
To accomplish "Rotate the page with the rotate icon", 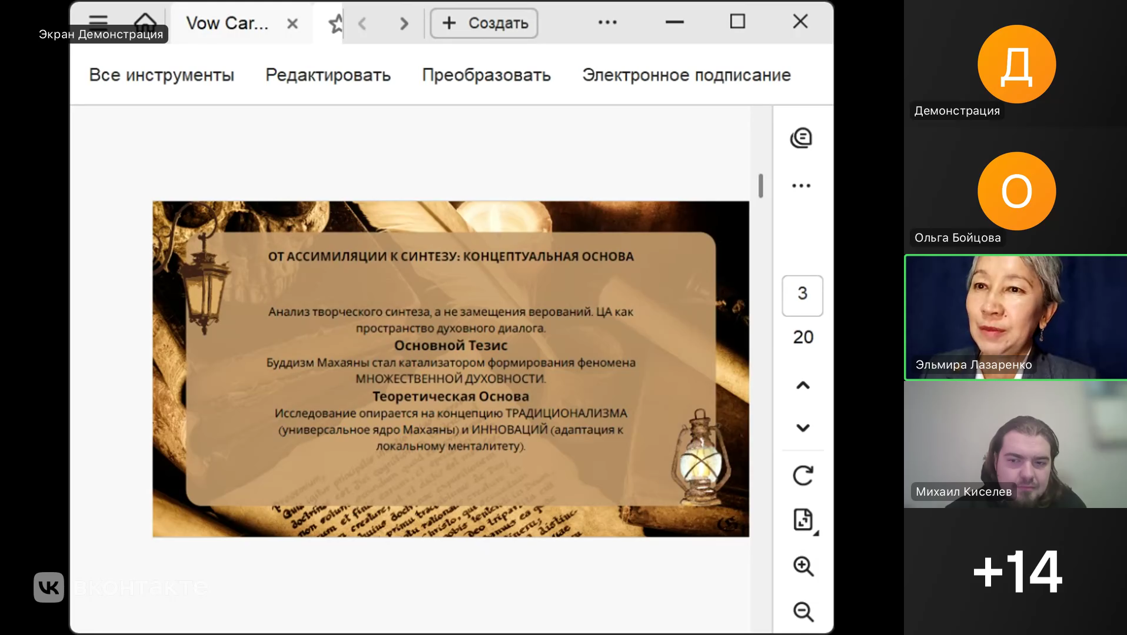I will 803,475.
